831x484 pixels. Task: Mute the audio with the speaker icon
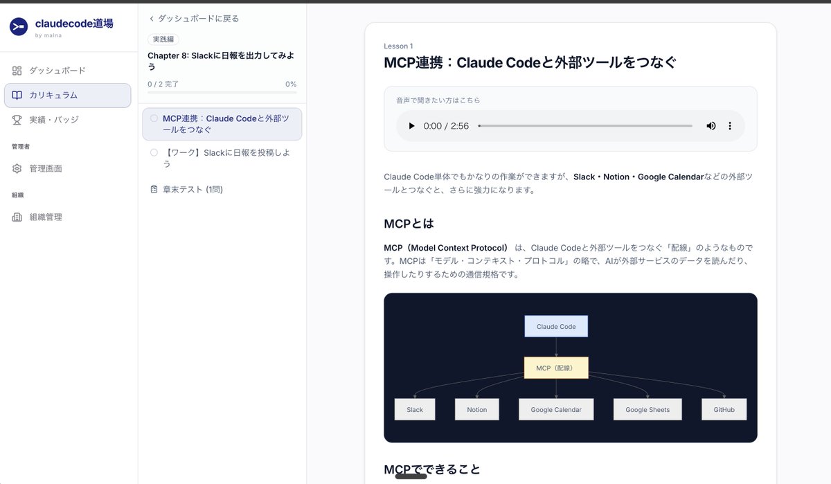pyautogui.click(x=711, y=126)
